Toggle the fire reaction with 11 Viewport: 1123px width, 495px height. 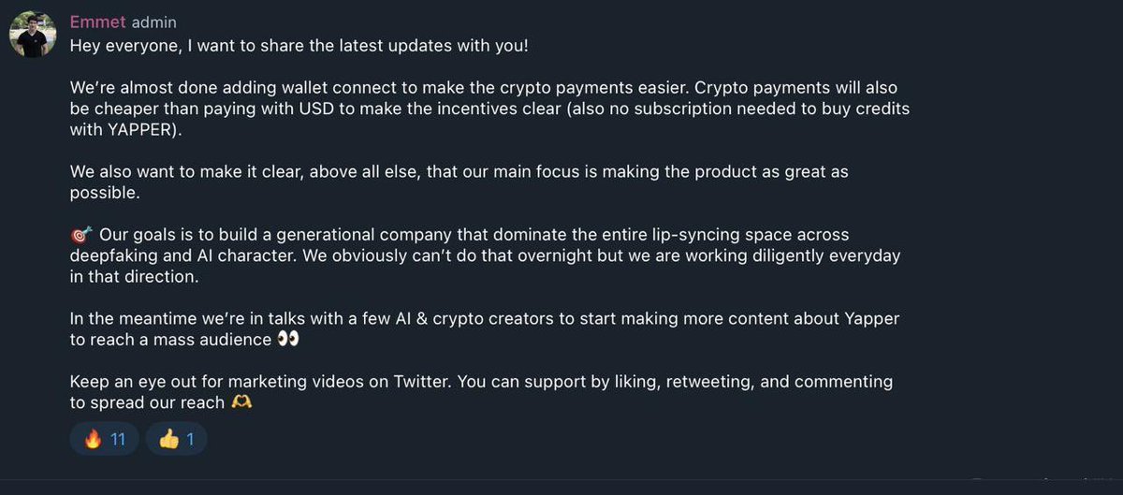point(105,439)
